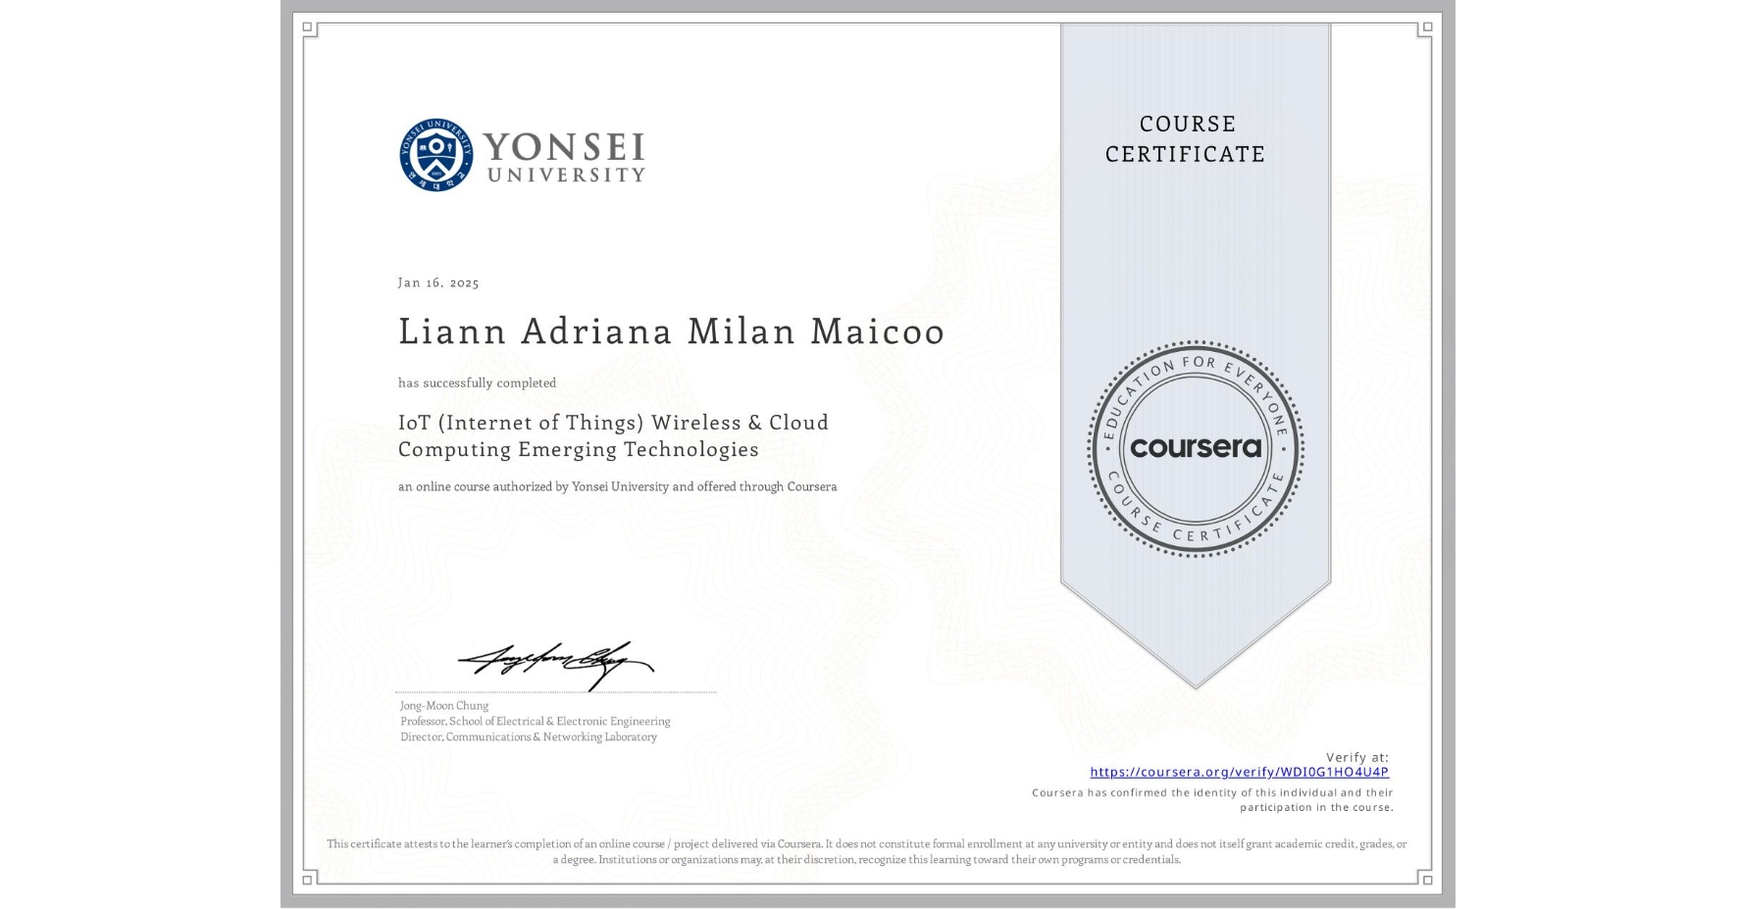
Task: Click the 'has successfully completed' text
Action: pyautogui.click(x=477, y=382)
